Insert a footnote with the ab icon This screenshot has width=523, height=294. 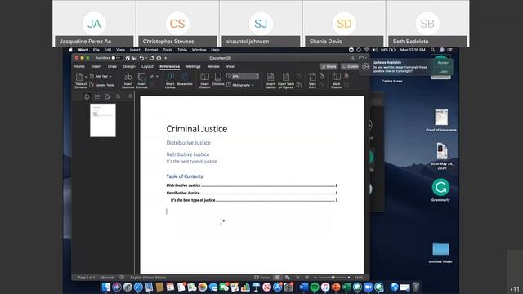(127, 78)
